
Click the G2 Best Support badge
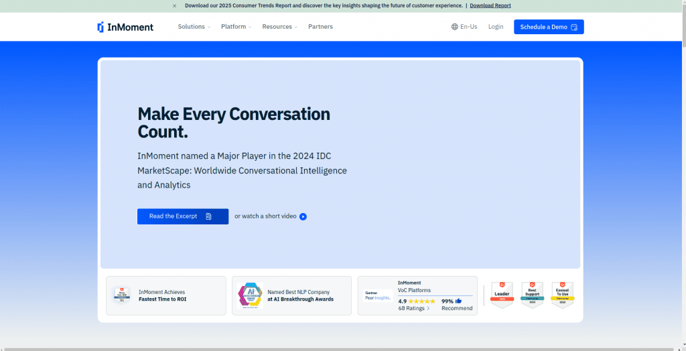pos(532,295)
